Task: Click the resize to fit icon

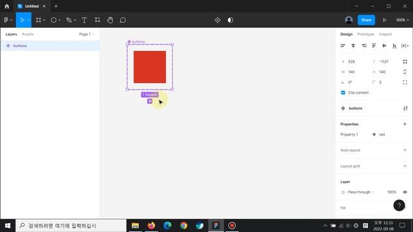Action: (405, 62)
